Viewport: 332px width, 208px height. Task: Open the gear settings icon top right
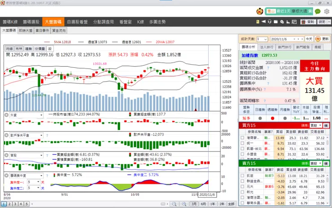pyautogui.click(x=327, y=11)
